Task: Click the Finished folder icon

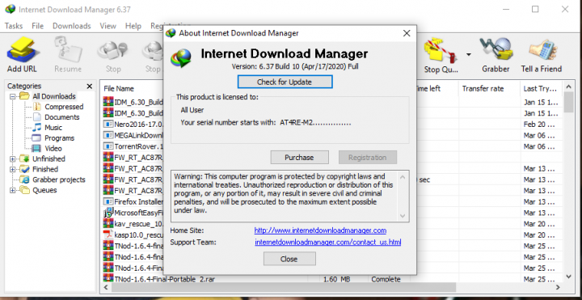Action: [24, 169]
